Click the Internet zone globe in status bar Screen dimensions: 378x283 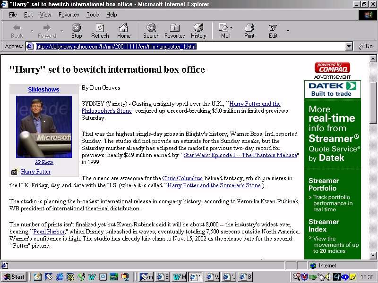[313, 266]
